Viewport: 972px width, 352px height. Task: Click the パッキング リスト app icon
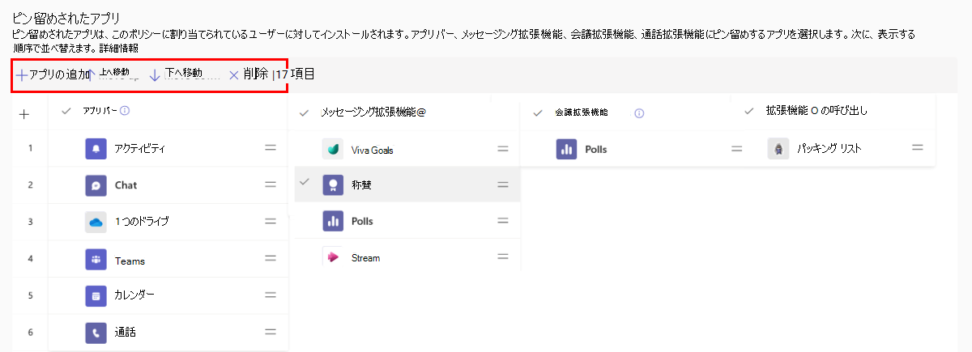778,149
